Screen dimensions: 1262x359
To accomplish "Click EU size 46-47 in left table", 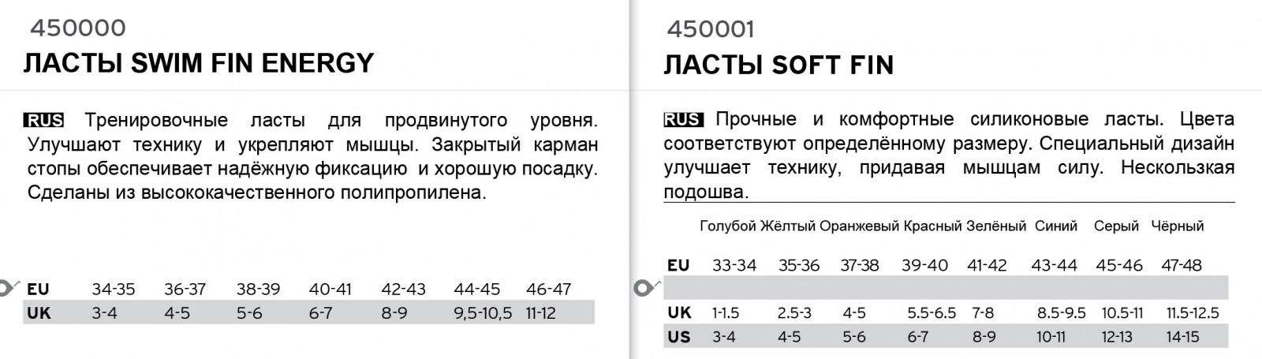I will point(548,290).
